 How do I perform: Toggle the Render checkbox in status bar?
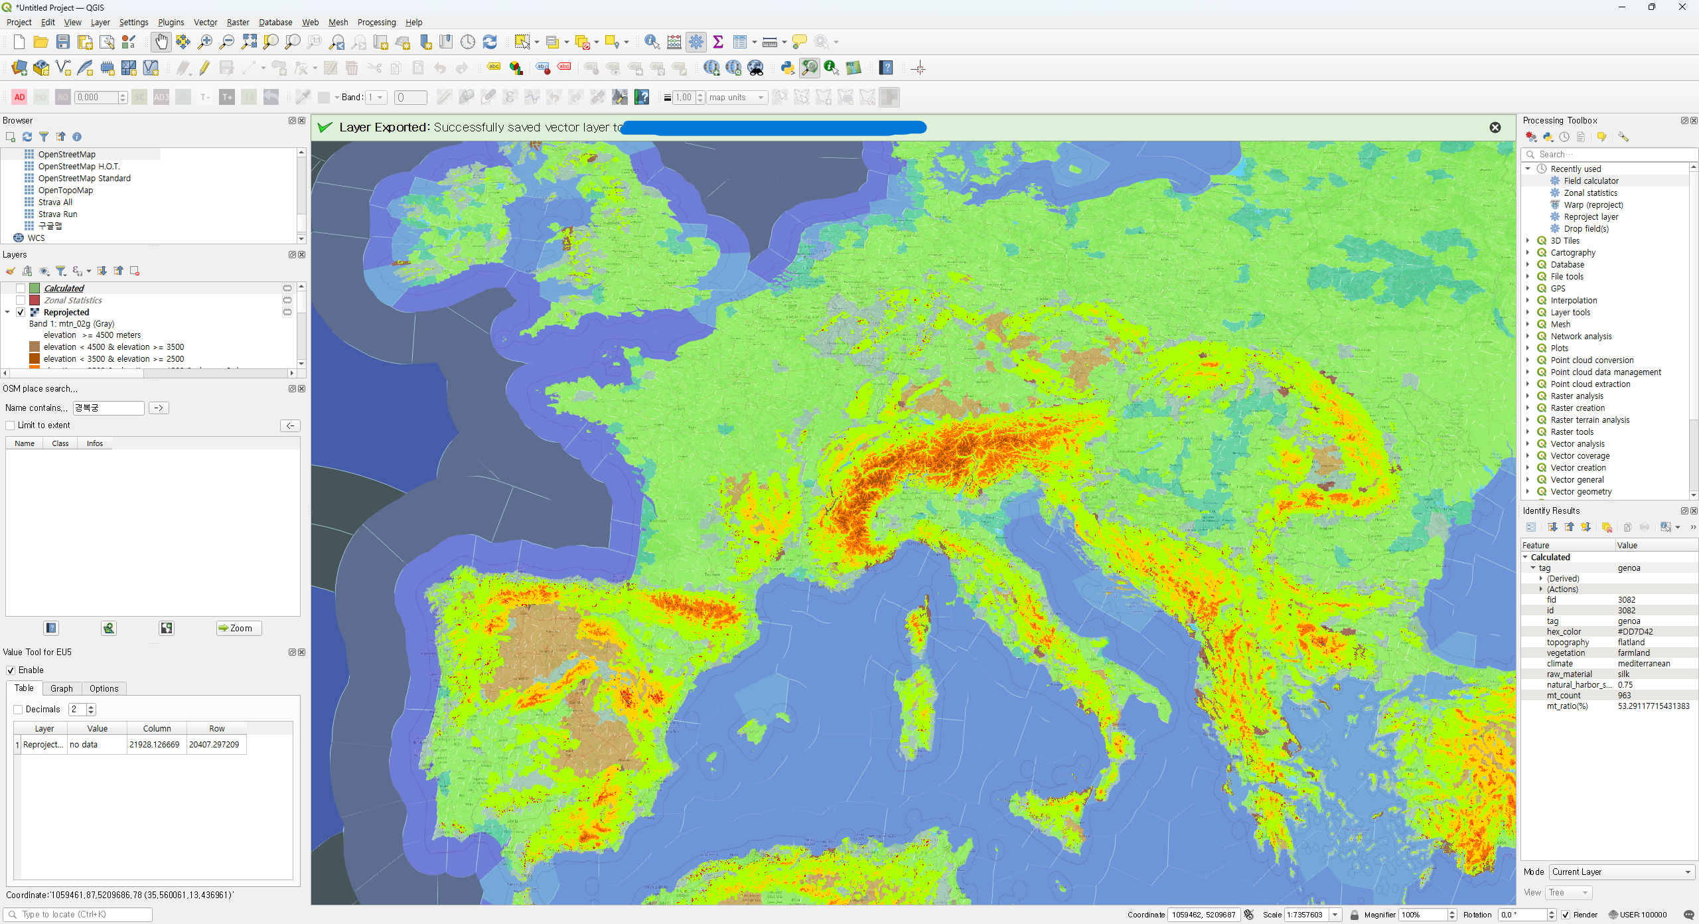click(1566, 915)
